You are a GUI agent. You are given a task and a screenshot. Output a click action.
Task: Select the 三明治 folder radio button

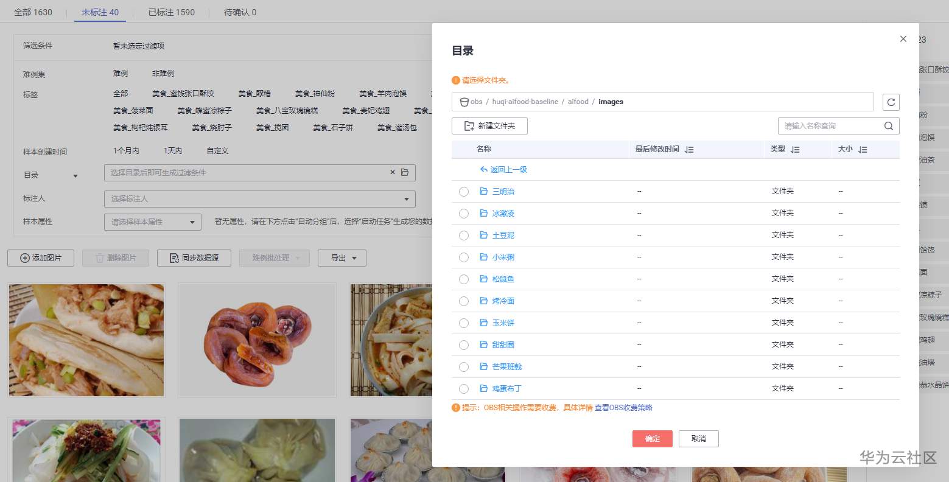point(464,192)
